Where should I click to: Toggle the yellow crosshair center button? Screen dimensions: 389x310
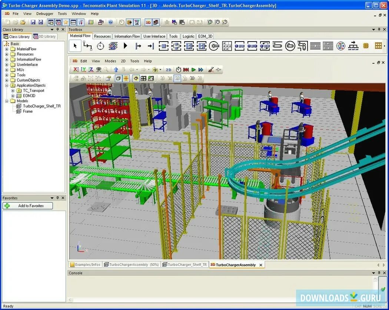click(x=136, y=79)
